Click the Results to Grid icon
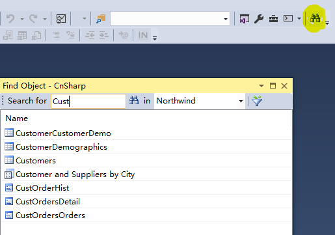The height and width of the screenshot is (235, 335). 22,35
